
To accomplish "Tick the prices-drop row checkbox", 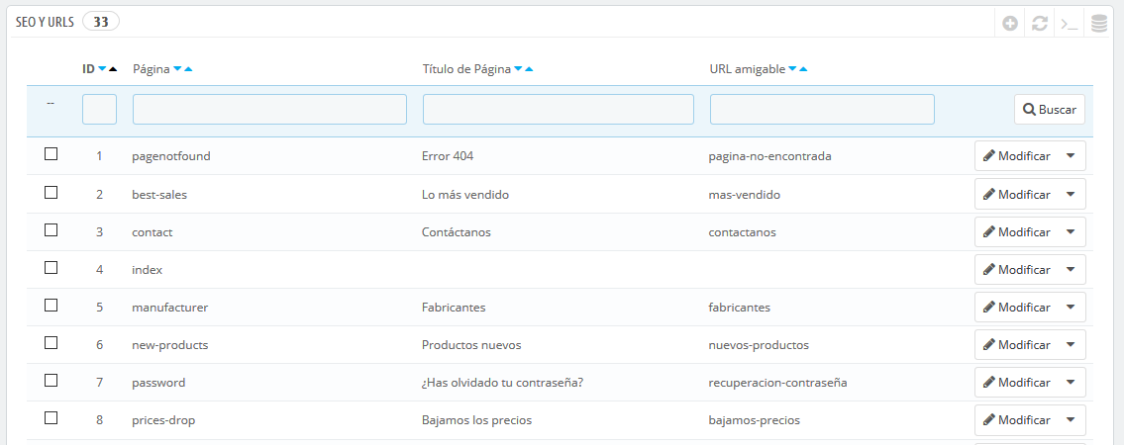I will click(x=51, y=418).
